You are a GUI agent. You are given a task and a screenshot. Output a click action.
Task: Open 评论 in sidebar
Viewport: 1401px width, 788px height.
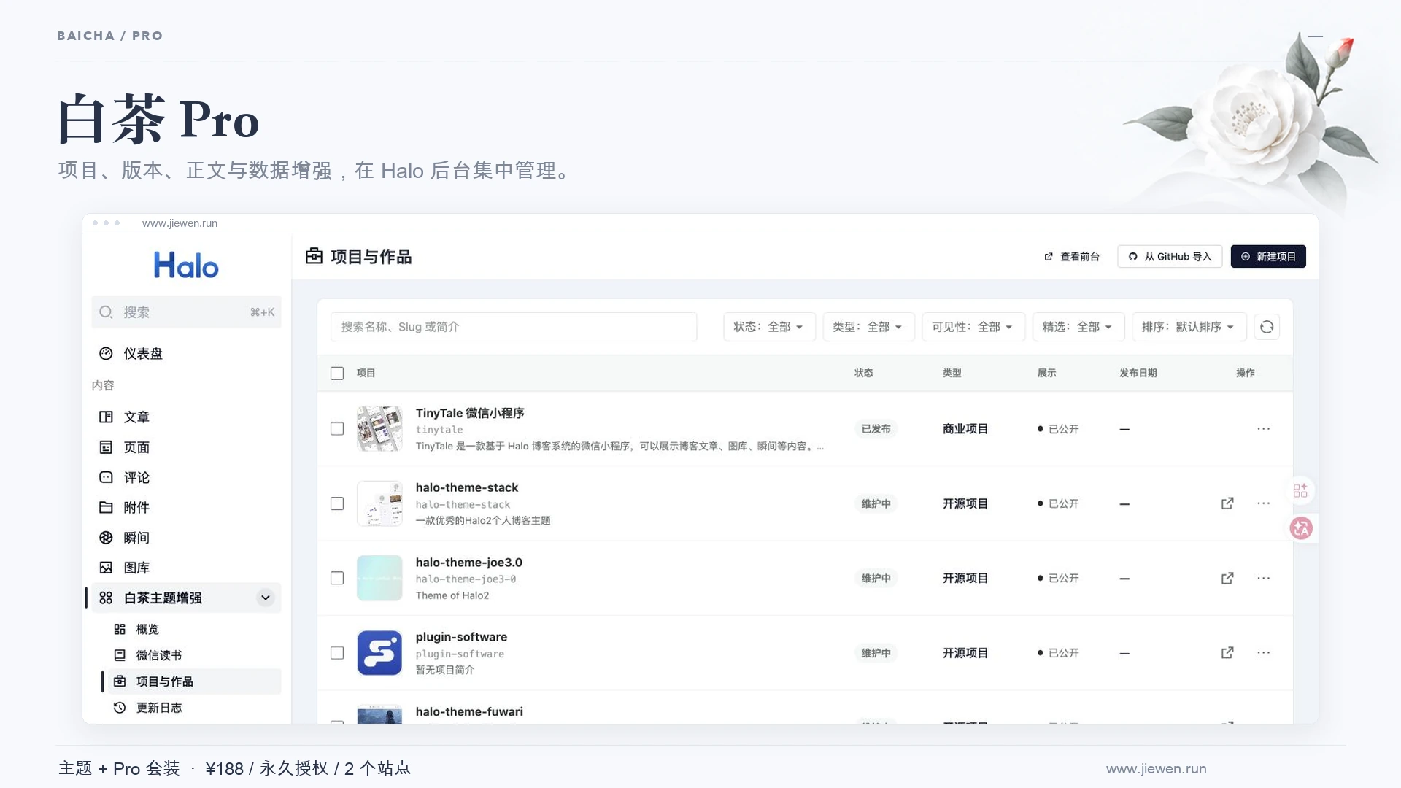click(186, 478)
